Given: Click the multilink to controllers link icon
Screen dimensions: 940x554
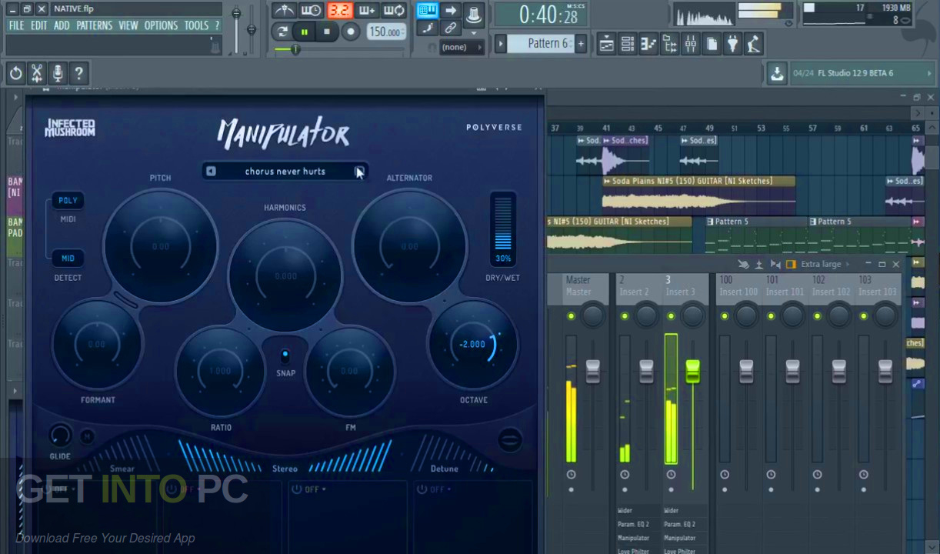Looking at the screenshot, I should coord(451,28).
